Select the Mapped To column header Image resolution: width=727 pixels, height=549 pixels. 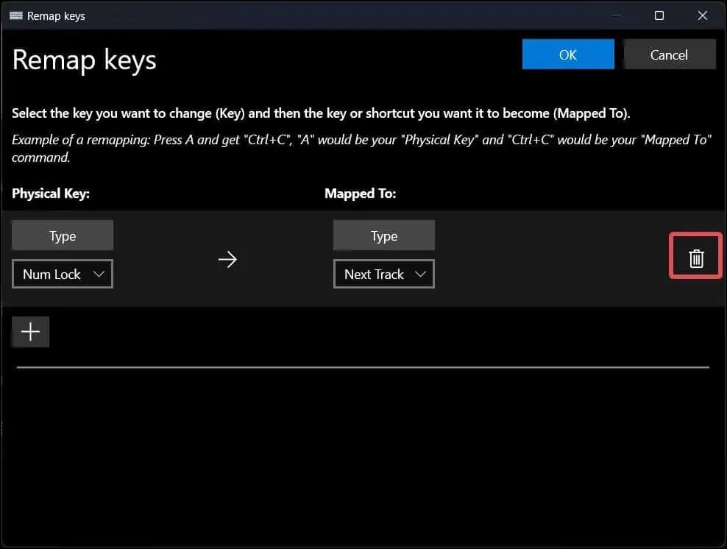(361, 194)
